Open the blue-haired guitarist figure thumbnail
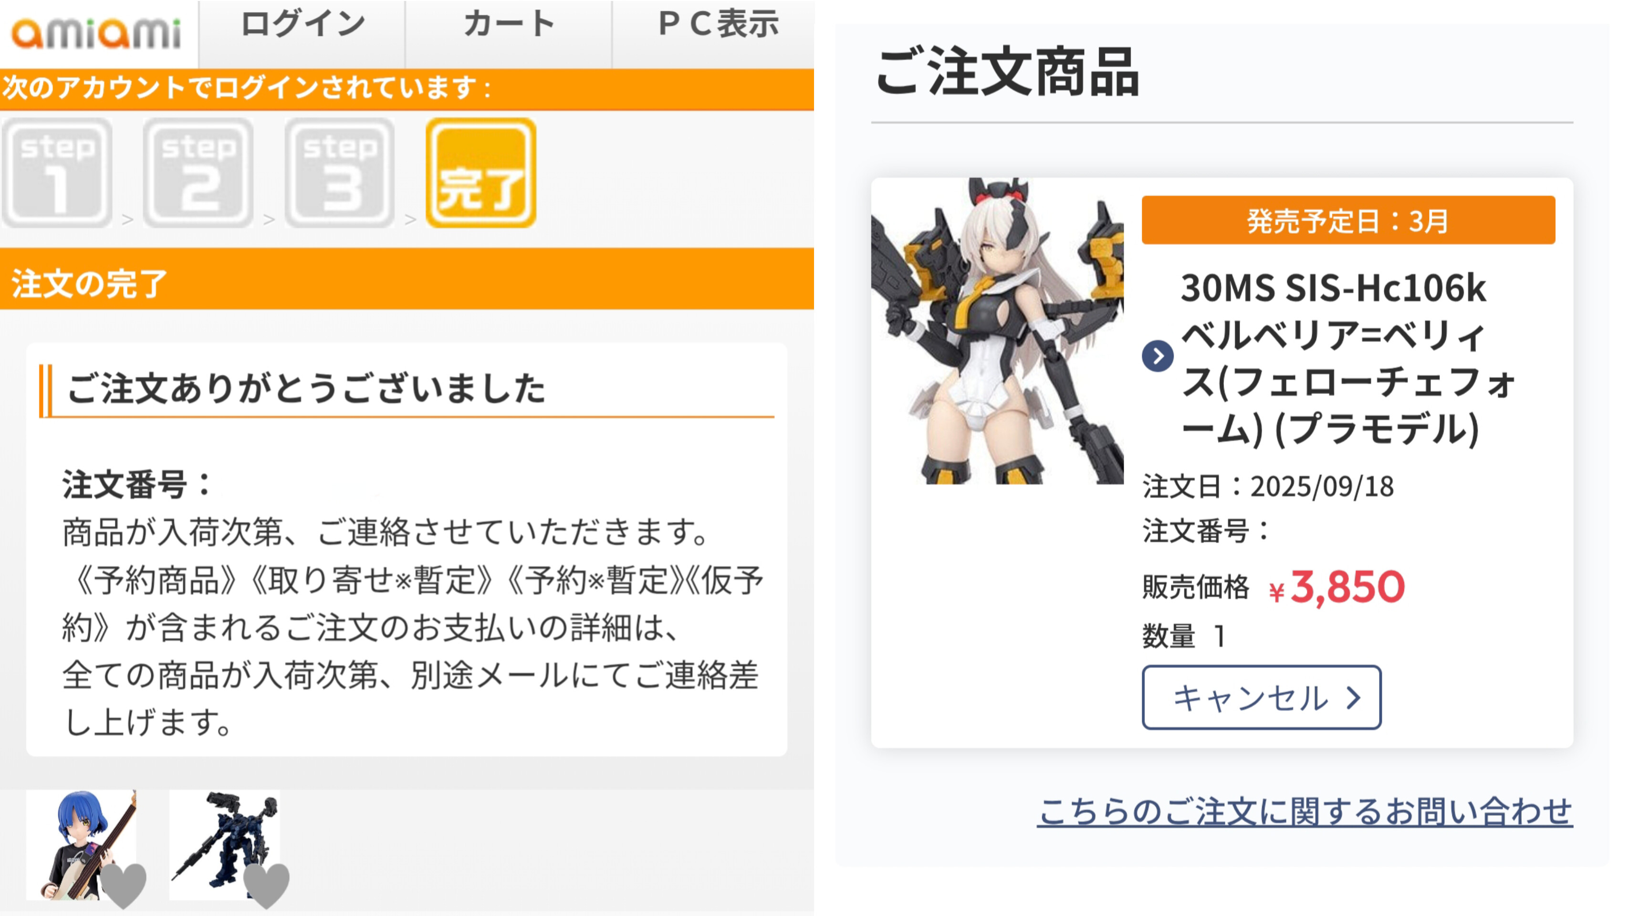The height and width of the screenshot is (916, 1629). [x=81, y=844]
